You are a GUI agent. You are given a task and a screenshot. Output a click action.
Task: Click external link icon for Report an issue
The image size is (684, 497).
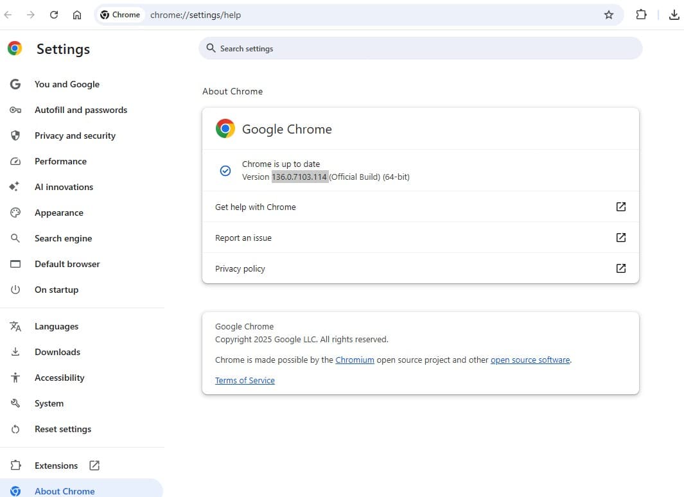point(621,238)
